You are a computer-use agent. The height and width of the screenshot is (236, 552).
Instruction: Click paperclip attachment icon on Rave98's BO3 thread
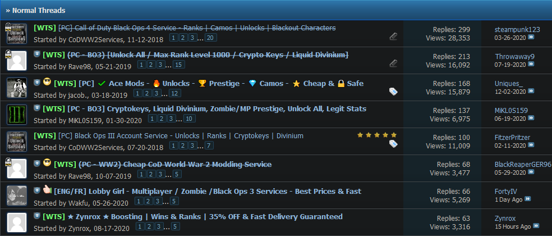393,63
